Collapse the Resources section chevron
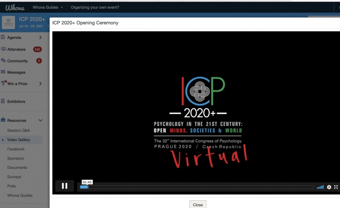 click(x=40, y=120)
